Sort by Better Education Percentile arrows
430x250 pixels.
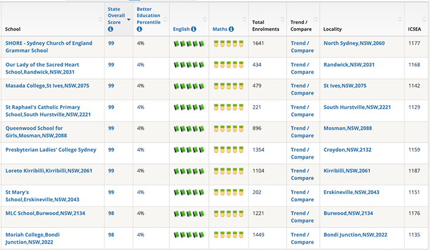click(165, 19)
